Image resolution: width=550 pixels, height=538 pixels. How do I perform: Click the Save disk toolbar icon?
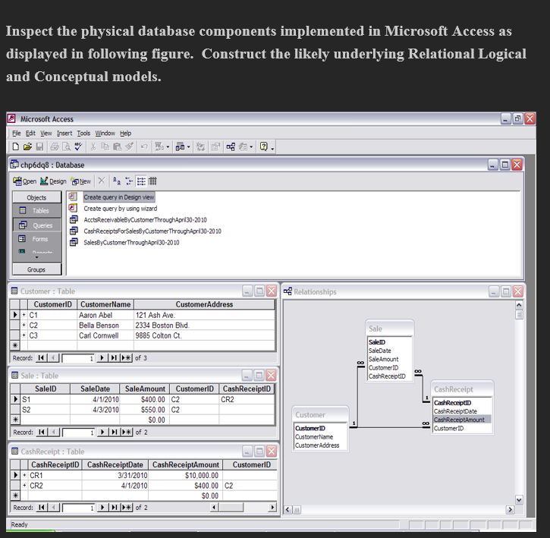pyautogui.click(x=39, y=146)
